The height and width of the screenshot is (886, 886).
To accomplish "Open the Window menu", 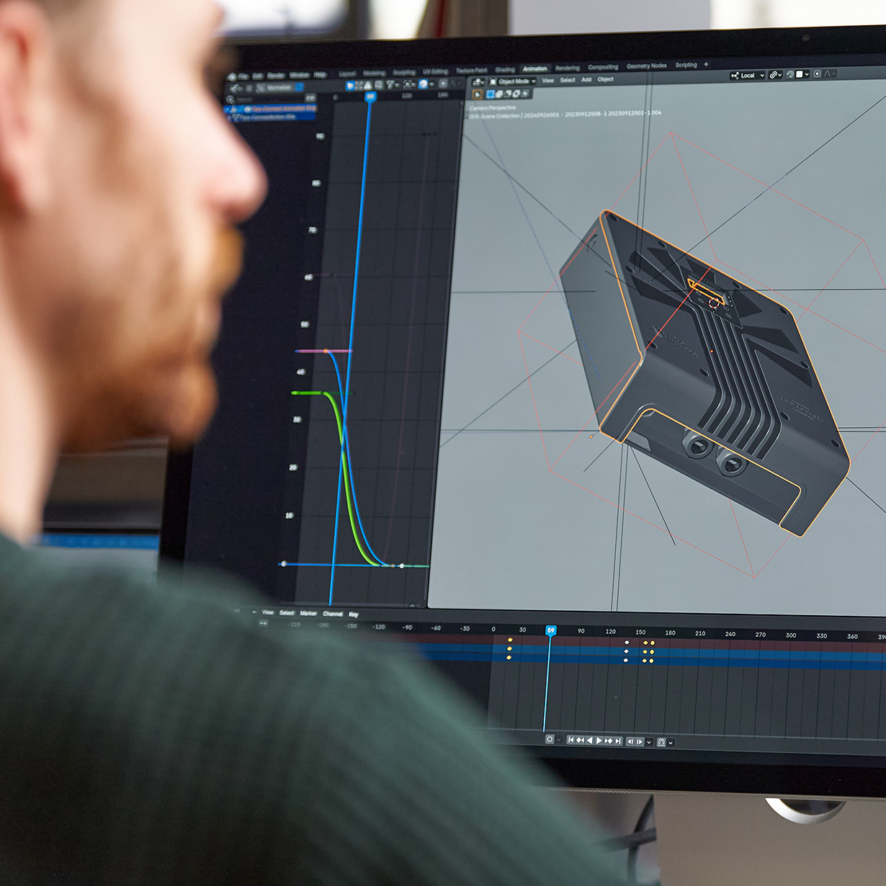I will tap(299, 75).
